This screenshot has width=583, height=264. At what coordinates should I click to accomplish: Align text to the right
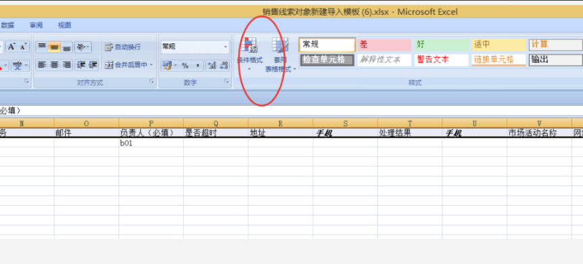(x=67, y=65)
